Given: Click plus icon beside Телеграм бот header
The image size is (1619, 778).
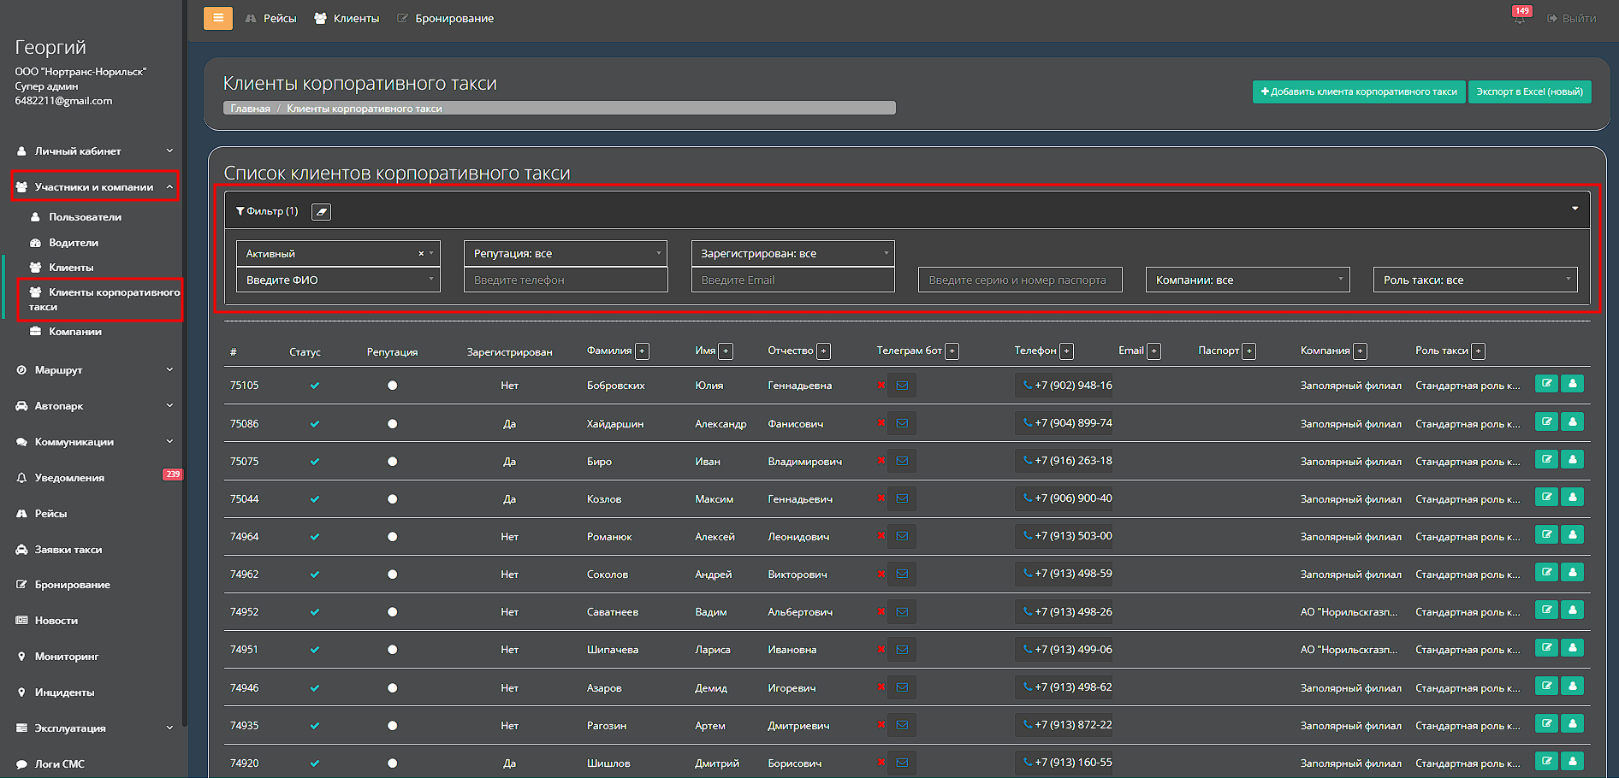Looking at the screenshot, I should (x=952, y=351).
